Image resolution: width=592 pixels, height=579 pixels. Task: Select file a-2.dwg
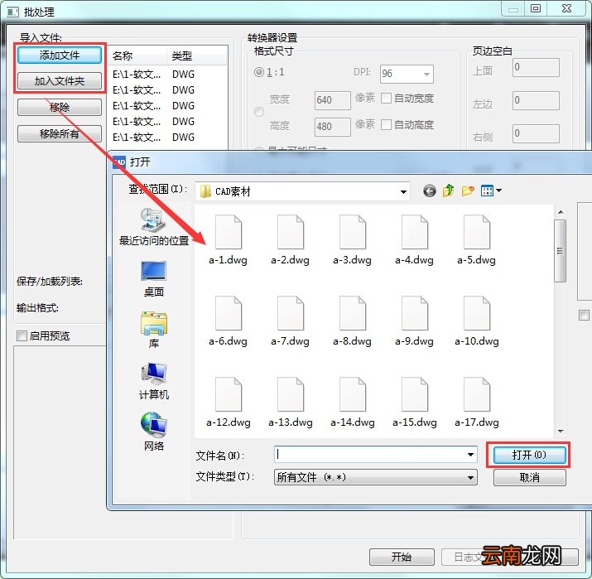pyautogui.click(x=290, y=240)
